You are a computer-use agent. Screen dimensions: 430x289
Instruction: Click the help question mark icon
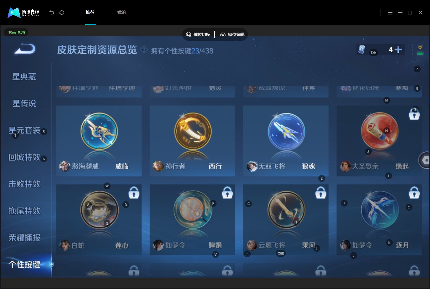coord(144,50)
